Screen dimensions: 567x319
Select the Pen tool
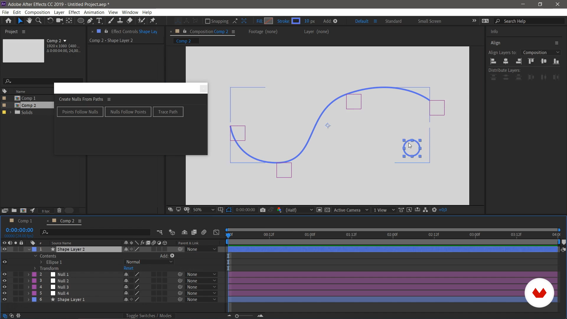point(90,21)
